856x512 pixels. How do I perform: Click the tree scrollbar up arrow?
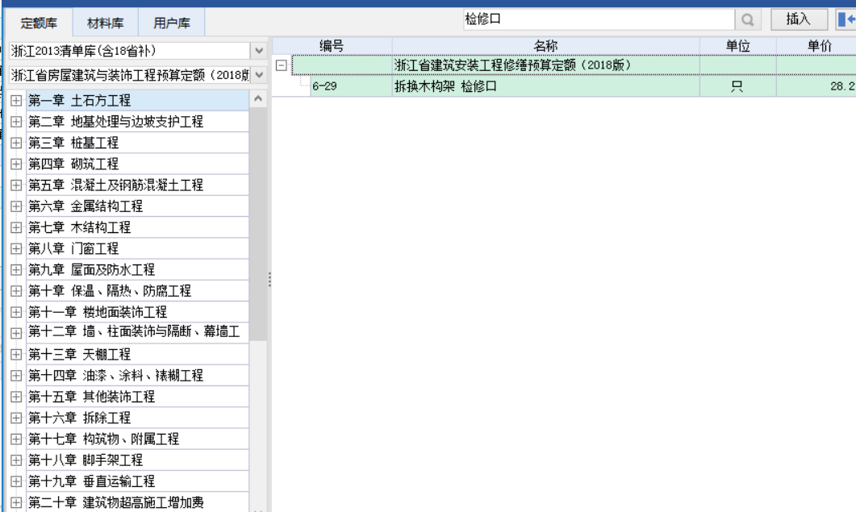258,99
